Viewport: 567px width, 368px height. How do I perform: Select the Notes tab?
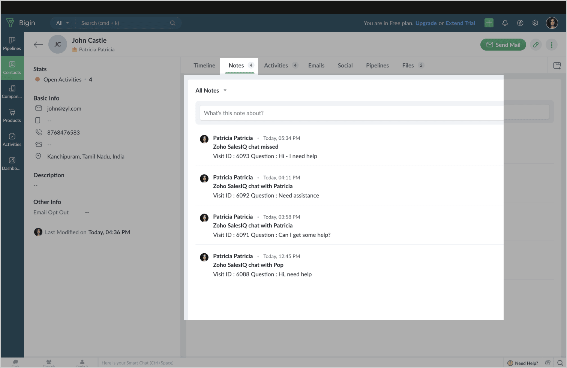240,66
